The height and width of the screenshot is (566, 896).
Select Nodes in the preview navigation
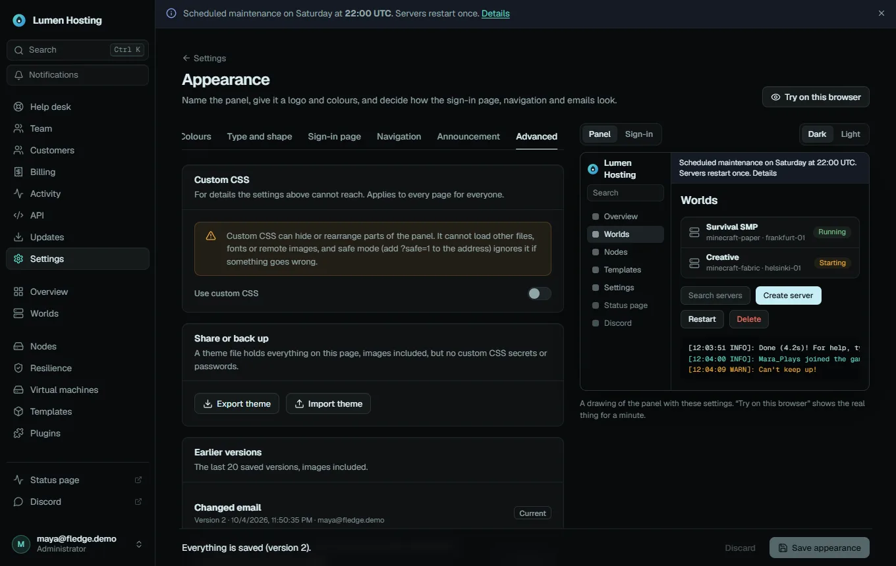click(625, 252)
